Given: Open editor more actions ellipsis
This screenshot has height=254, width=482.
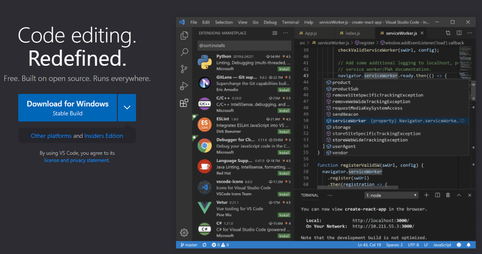Looking at the screenshot, I should coord(470,33).
